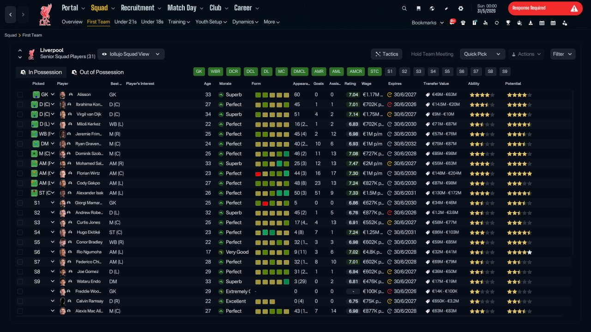591x332 pixels.
Task: Open the S1 pick dropdown for Giorgi Mamardashvili
Action: tap(53, 203)
